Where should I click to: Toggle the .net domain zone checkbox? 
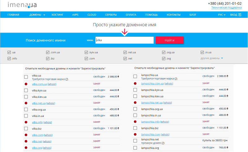coord(125,59)
